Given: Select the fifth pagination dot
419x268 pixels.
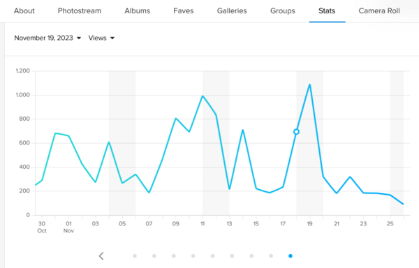Looking at the screenshot, I should point(212,256).
